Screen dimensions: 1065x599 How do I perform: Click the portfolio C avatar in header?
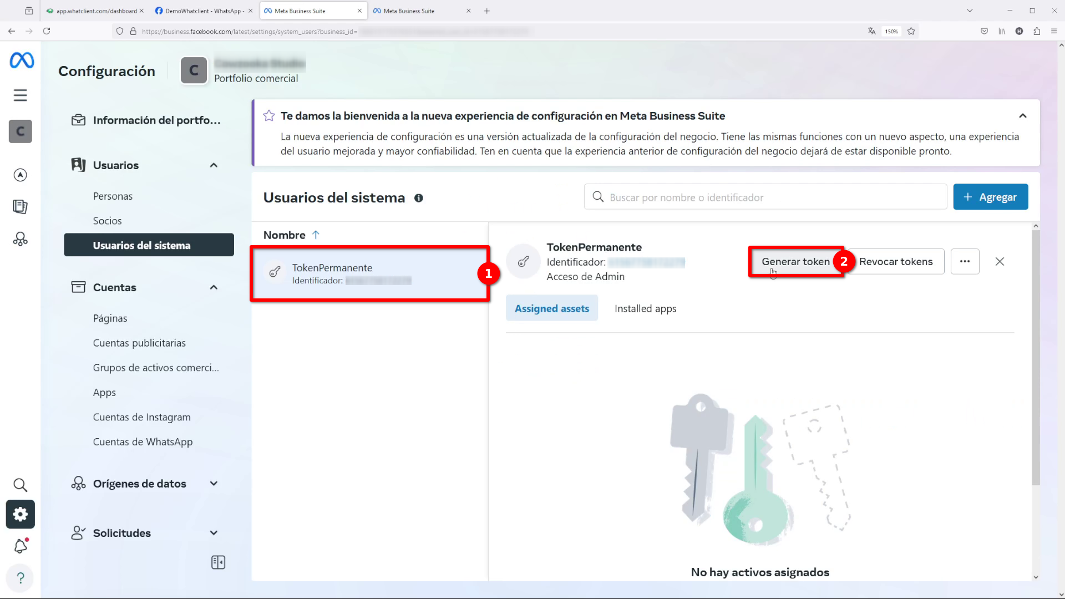[x=194, y=70]
